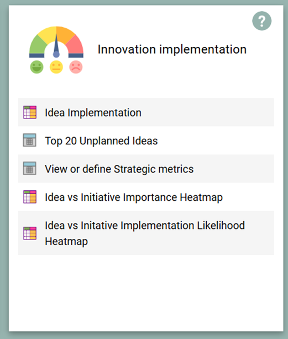Viewport: 288px width, 339px height.
Task: Click the green segment of the gauge
Action: coord(38,45)
